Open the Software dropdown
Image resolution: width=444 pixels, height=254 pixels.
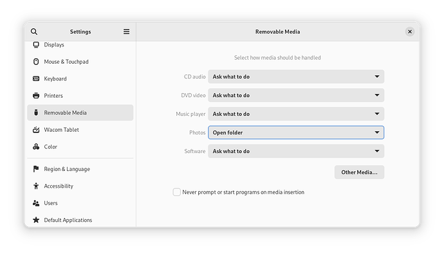296,151
